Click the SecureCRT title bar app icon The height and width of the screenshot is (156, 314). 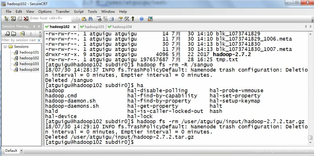pos(3,3)
